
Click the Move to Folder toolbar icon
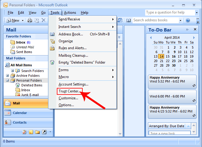point(37,20)
